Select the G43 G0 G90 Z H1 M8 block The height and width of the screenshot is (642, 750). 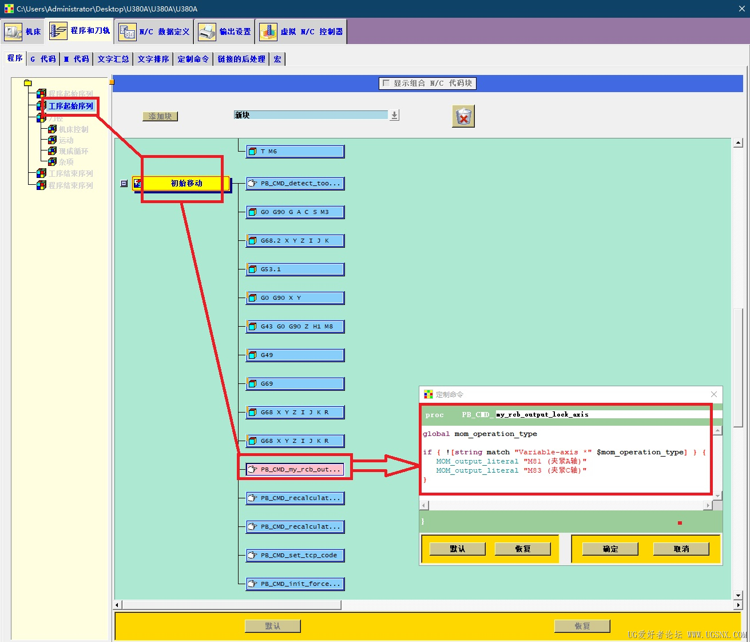click(x=295, y=327)
